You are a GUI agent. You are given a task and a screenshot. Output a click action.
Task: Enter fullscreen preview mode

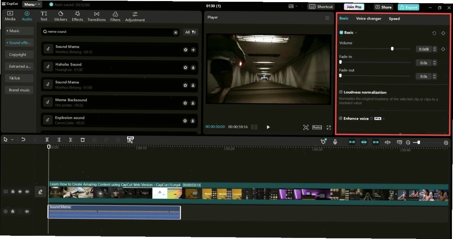pyautogui.click(x=328, y=127)
